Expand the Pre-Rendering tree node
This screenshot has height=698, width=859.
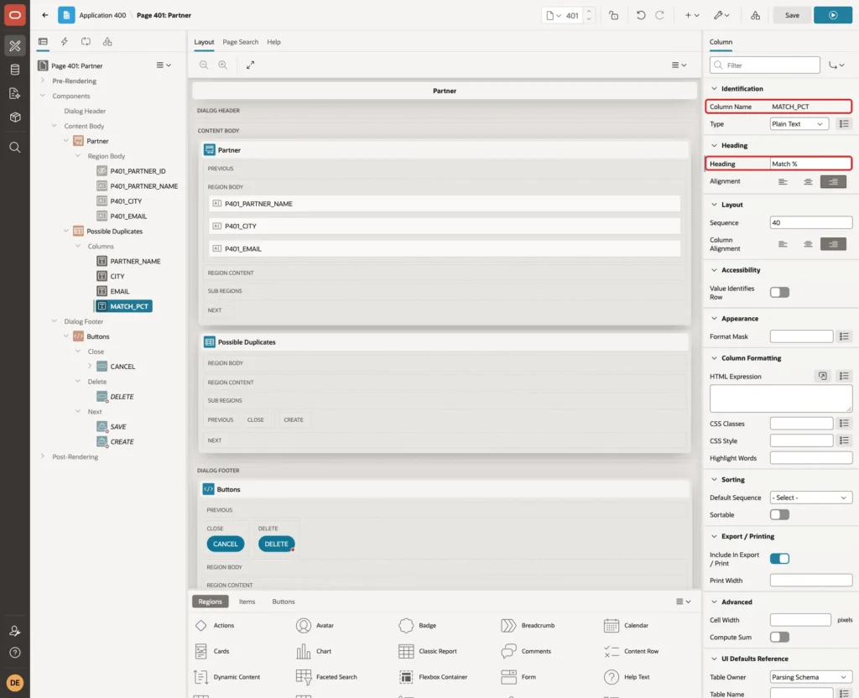coord(42,81)
